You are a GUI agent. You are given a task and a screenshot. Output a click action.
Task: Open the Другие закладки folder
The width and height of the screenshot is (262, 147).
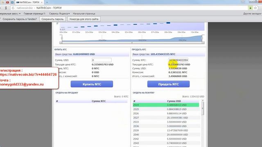point(252,13)
